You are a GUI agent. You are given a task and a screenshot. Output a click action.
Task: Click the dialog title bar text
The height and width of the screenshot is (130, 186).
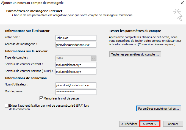(32, 3)
